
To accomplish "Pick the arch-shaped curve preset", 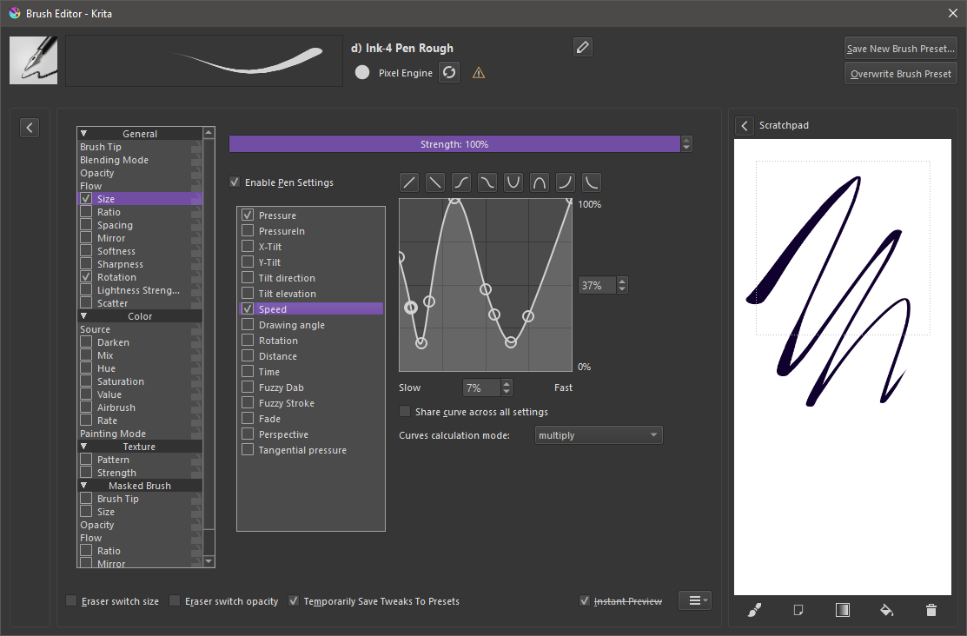I will click(540, 182).
